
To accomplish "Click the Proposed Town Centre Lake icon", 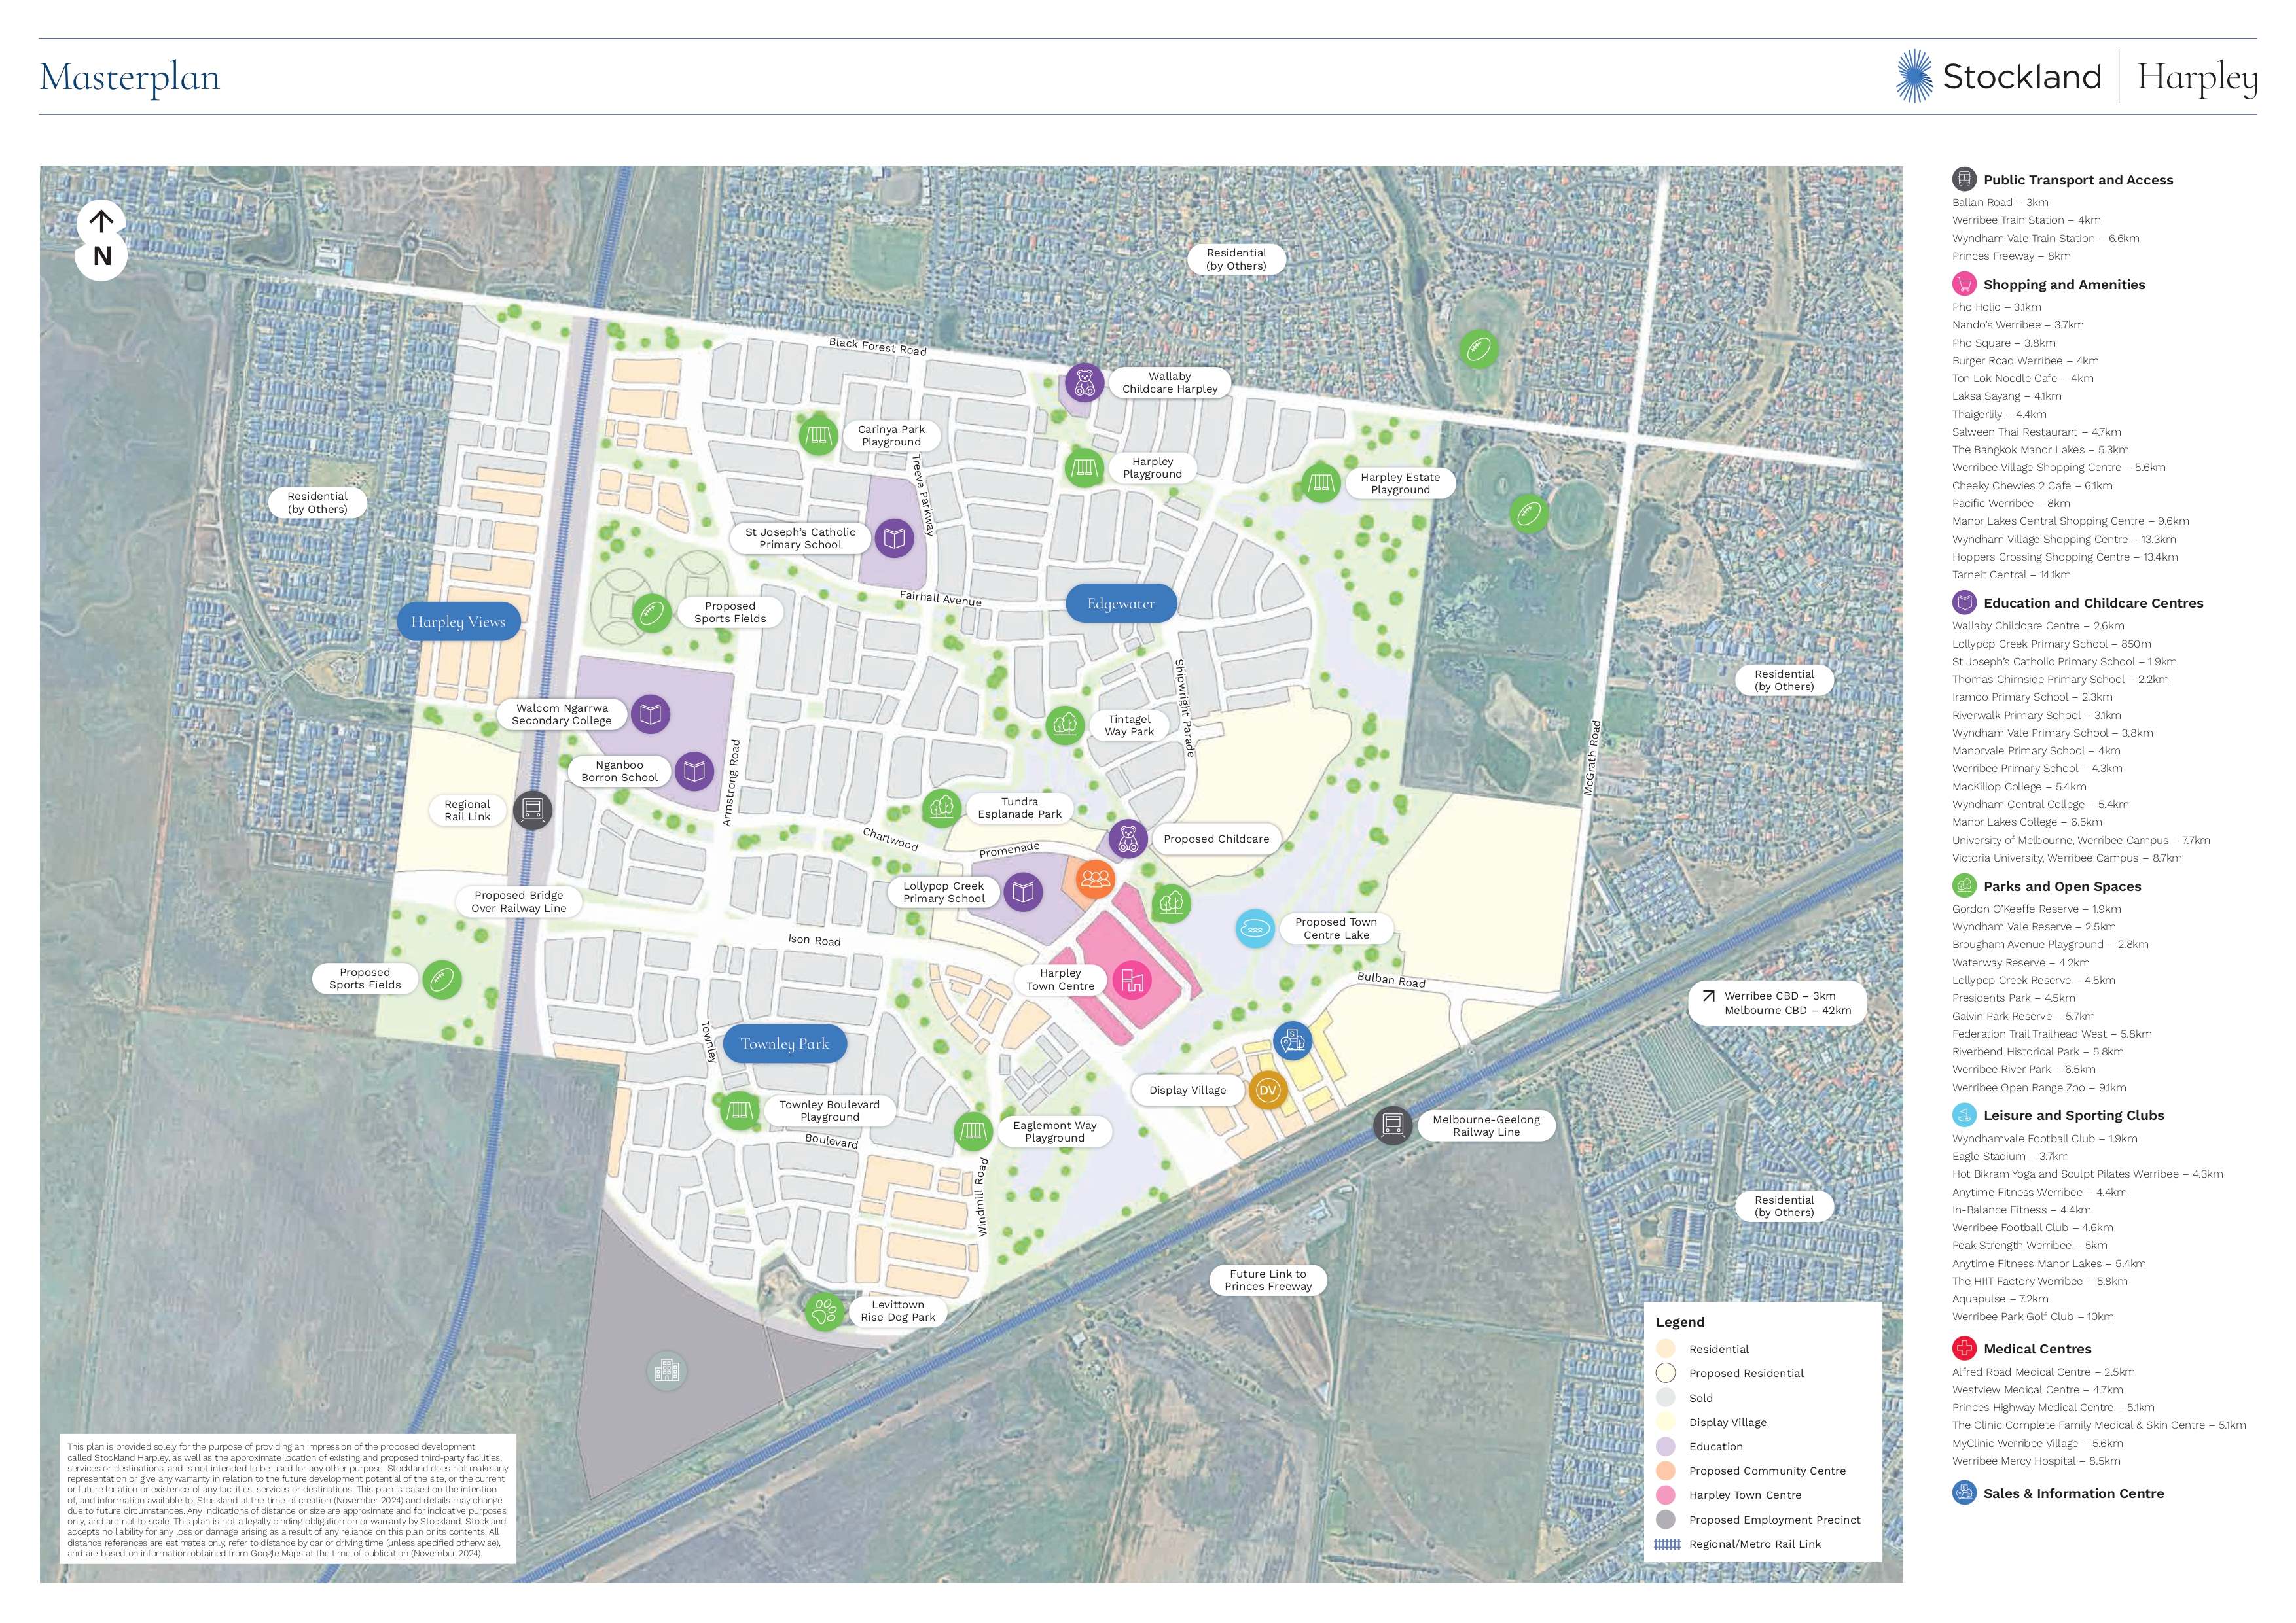I will [x=1254, y=928].
